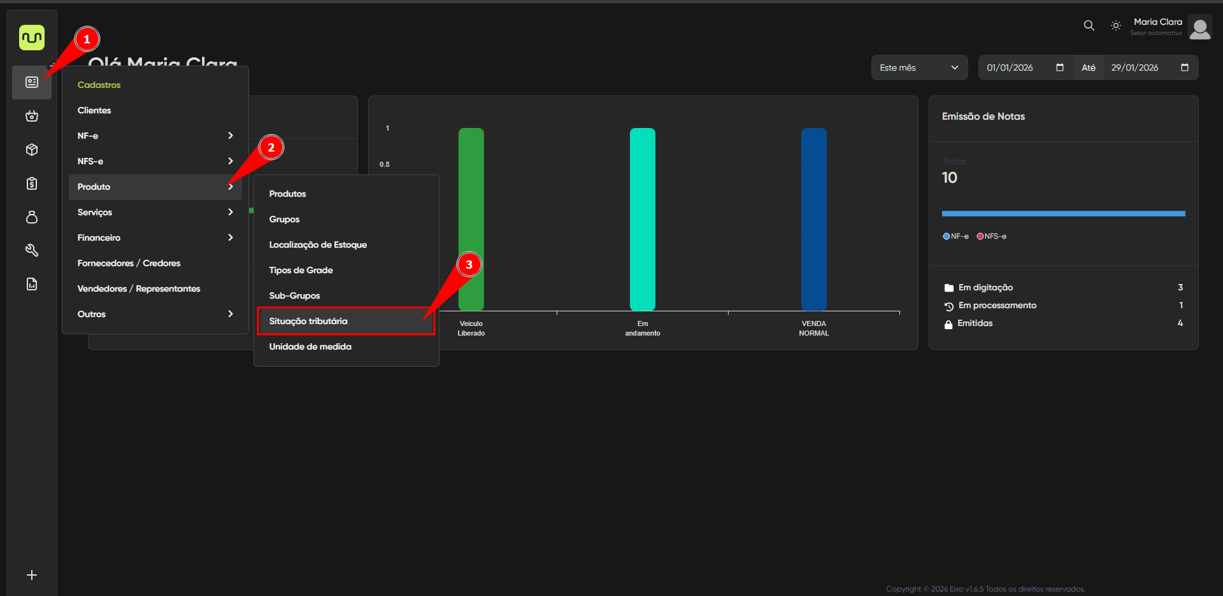Click the wrench tools sidebar icon

pos(32,250)
